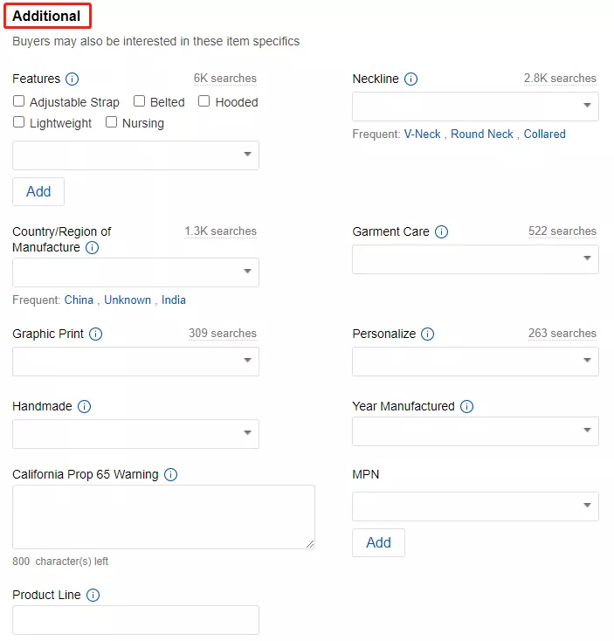Show the Graphic Print info tooltip
Viewport: 614px width, 641px height.
96,334
